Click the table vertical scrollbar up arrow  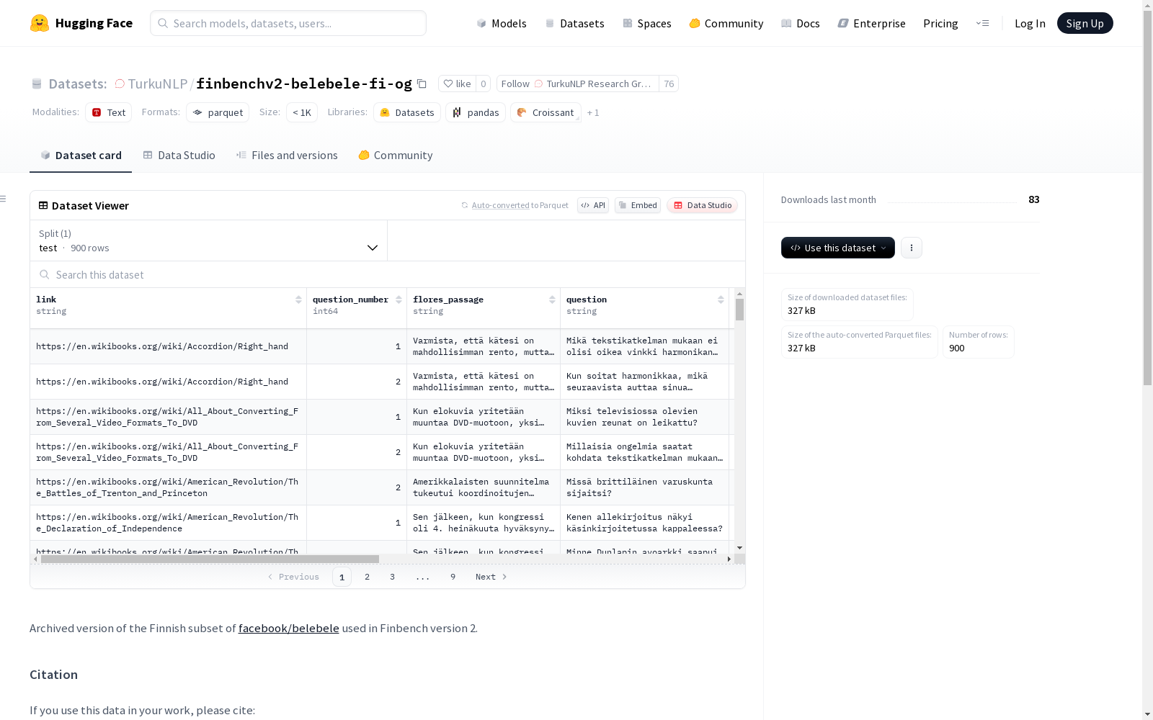point(739,294)
